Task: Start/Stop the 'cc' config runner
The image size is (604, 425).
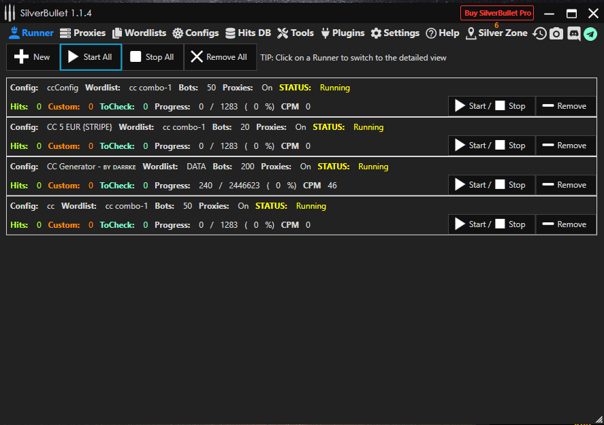Action: (x=492, y=224)
